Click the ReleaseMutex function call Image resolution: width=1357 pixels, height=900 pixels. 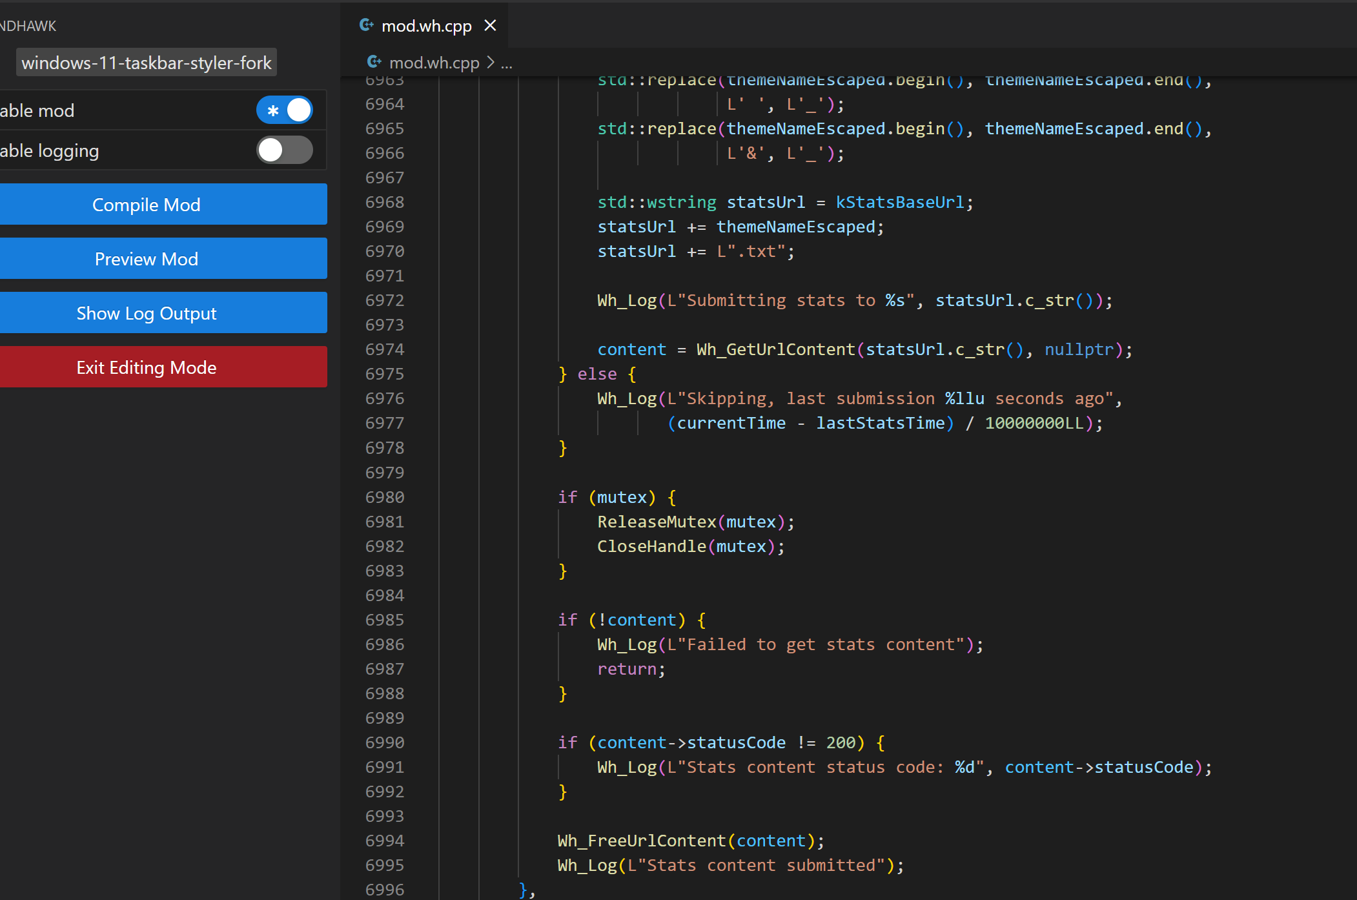[656, 522]
